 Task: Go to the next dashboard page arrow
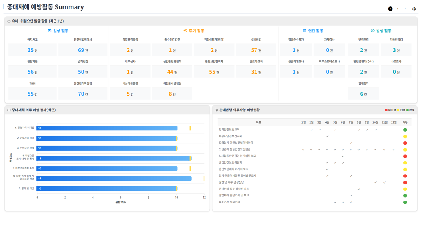click(405, 9)
